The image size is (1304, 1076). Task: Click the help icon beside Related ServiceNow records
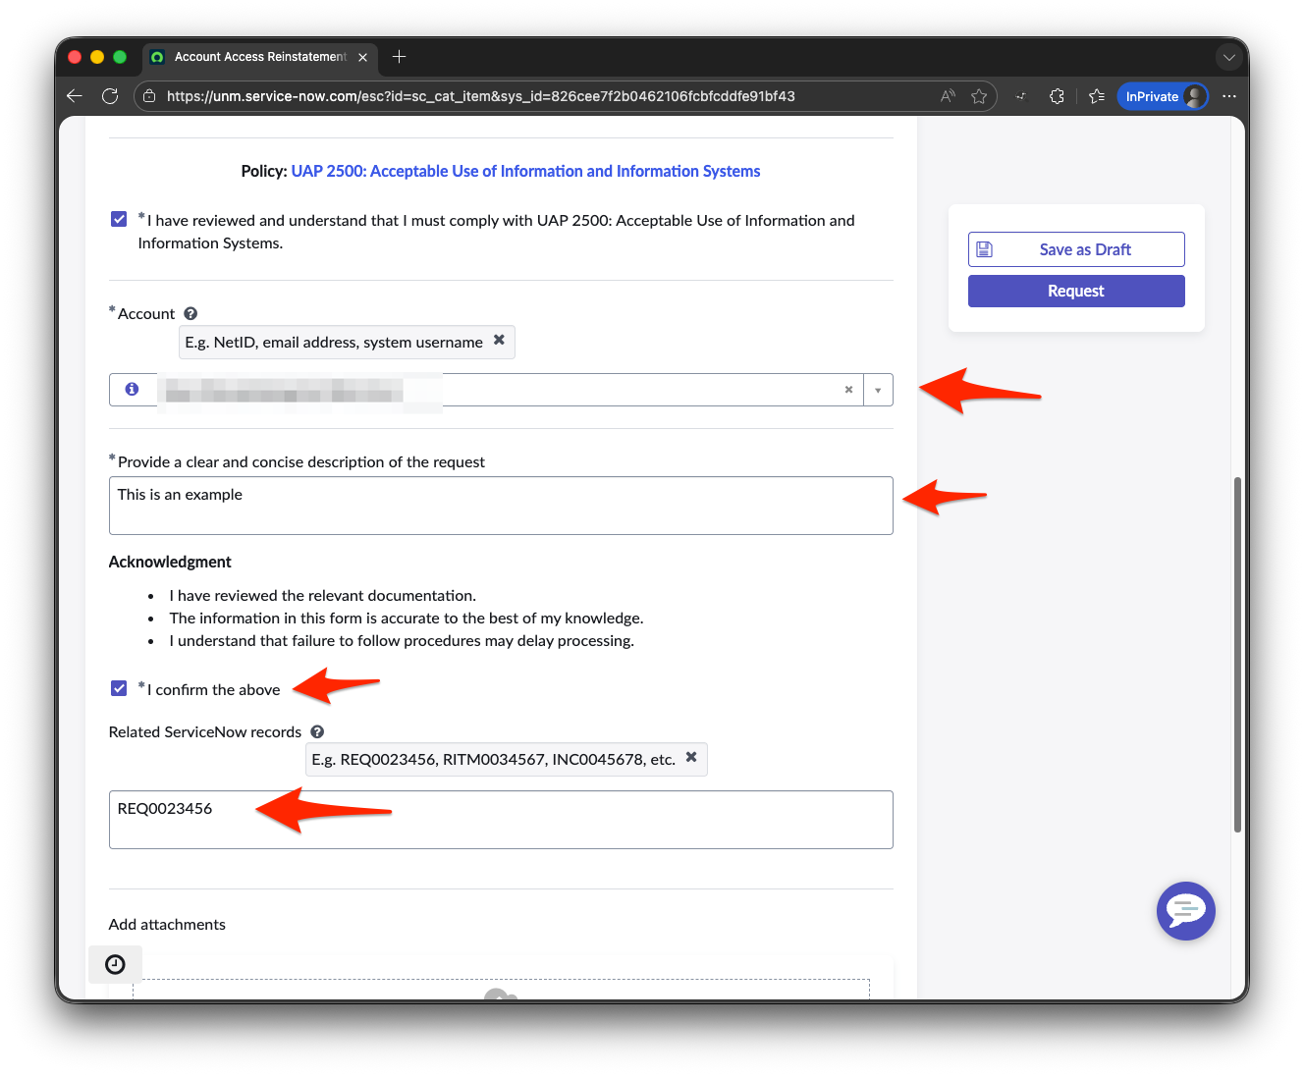tap(317, 730)
